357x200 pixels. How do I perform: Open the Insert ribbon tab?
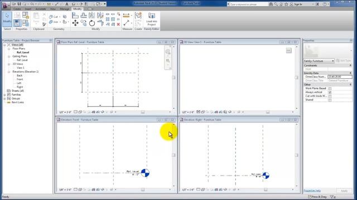click(x=28, y=9)
